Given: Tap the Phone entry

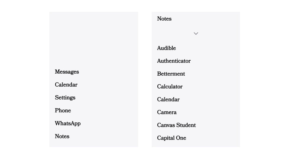Looking at the screenshot, I should [x=63, y=110].
